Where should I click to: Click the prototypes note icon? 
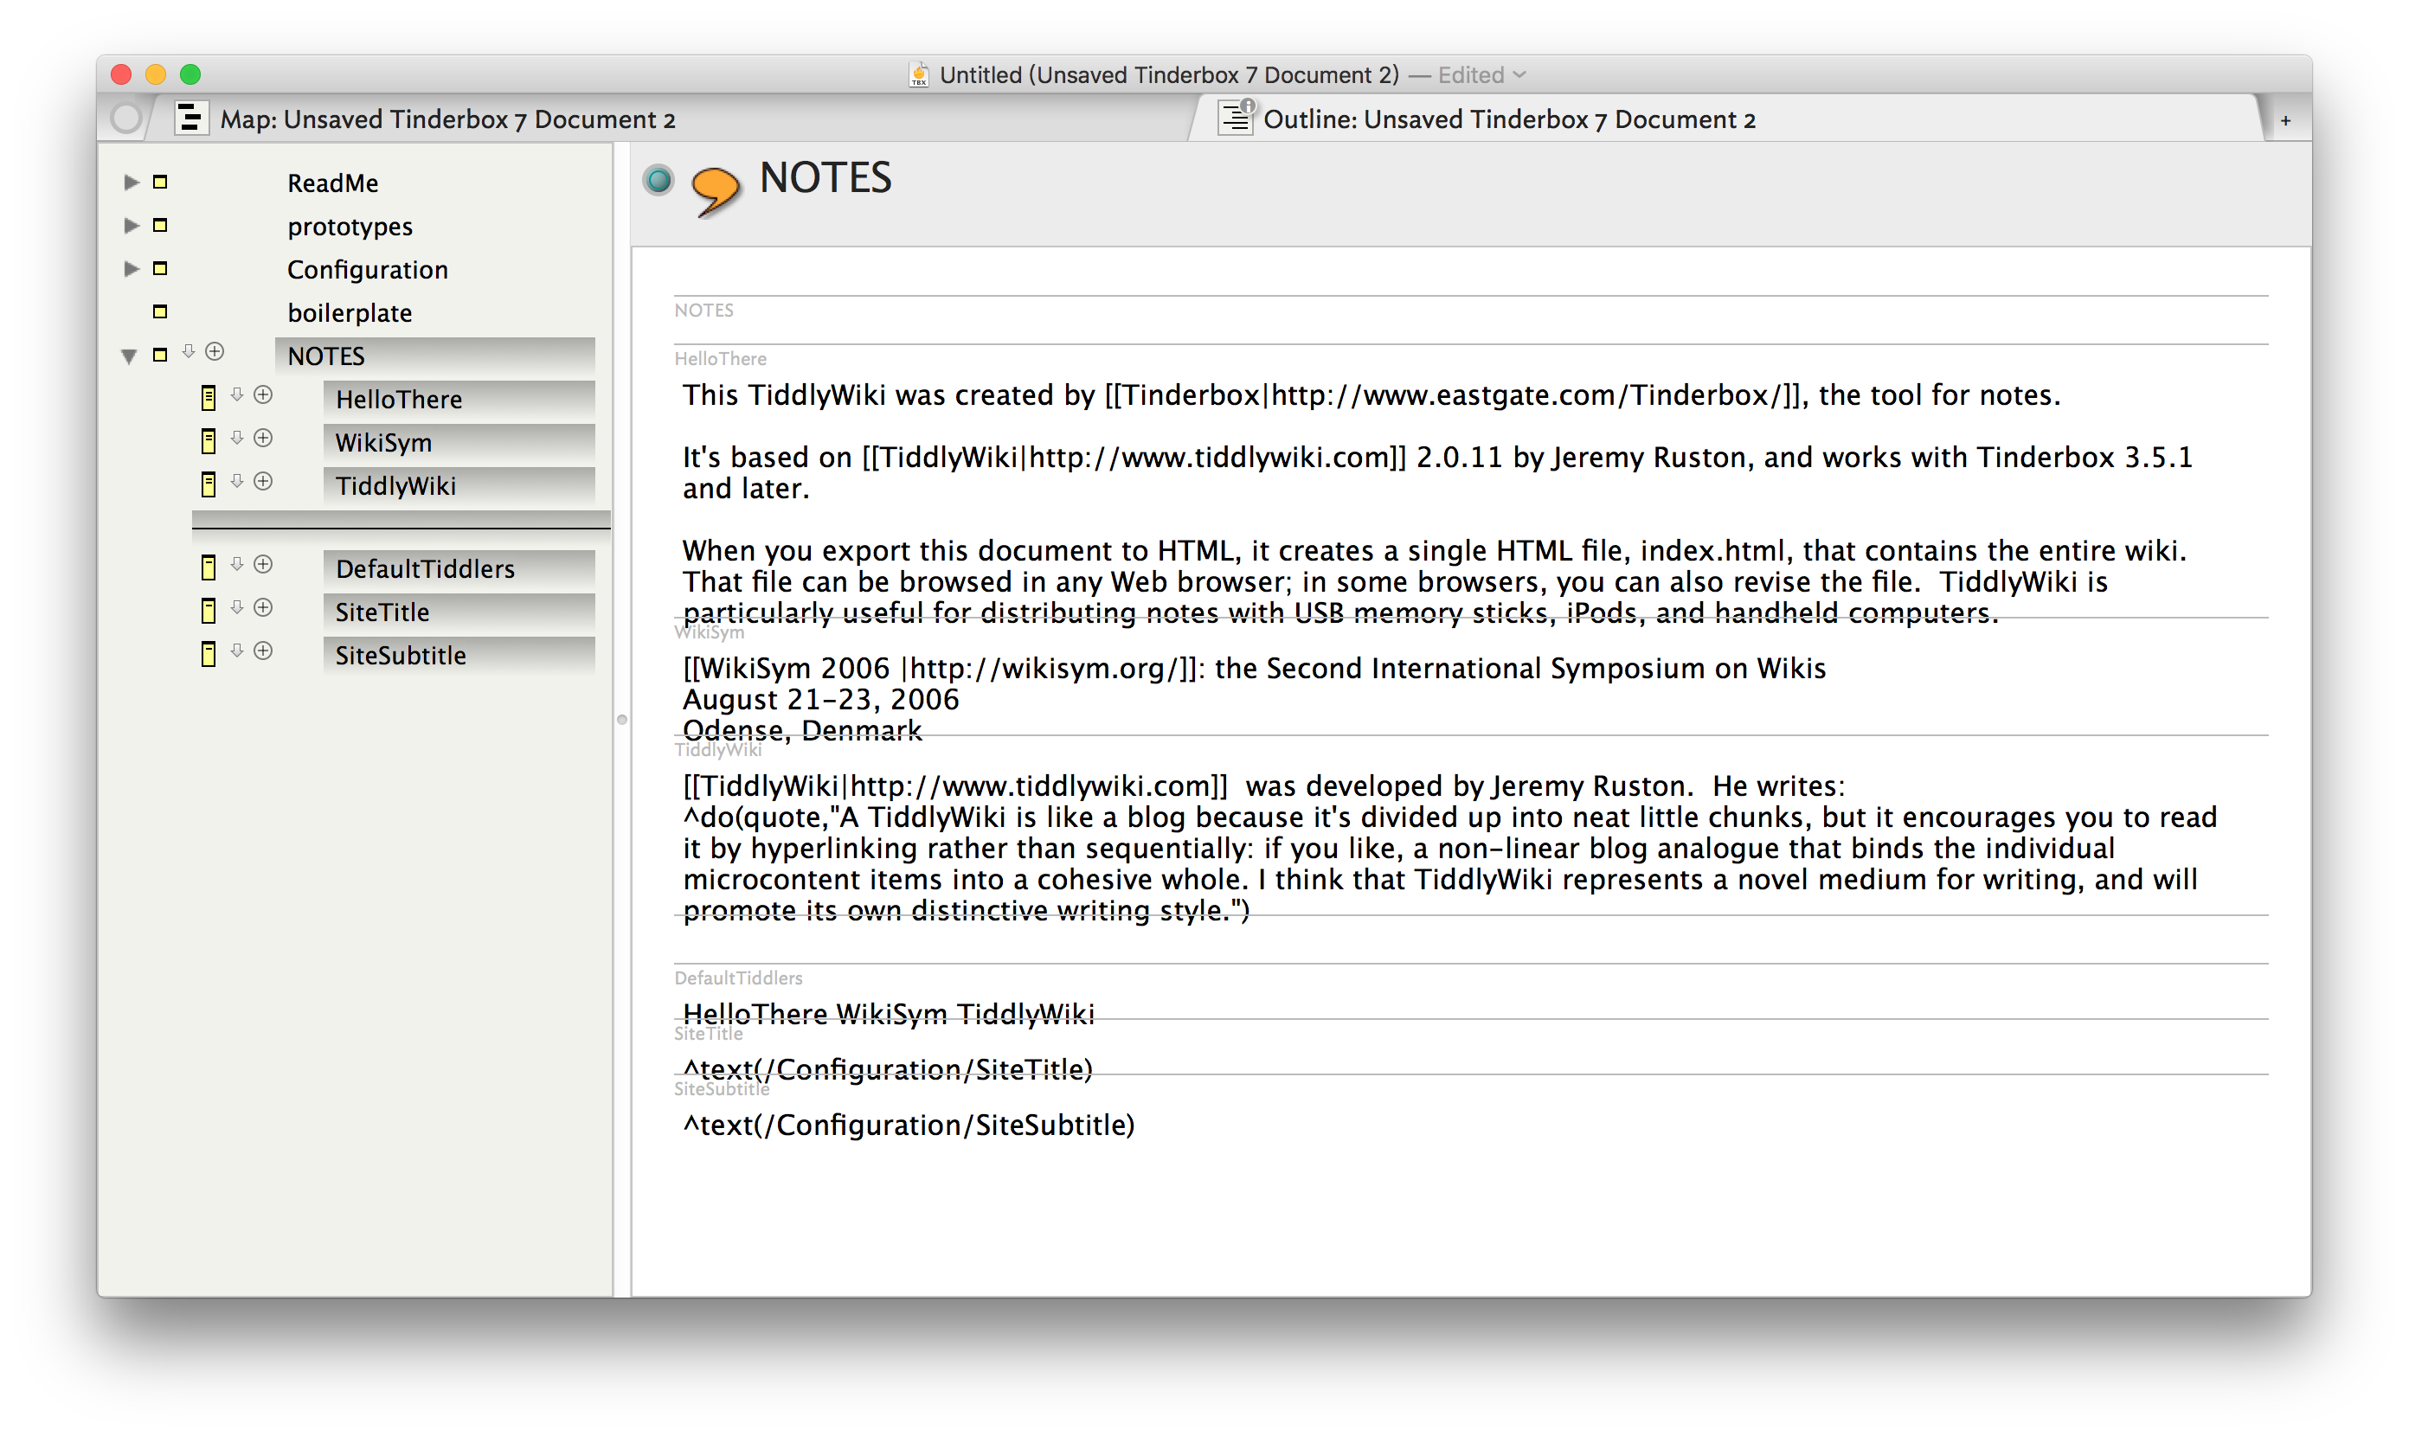(x=161, y=226)
